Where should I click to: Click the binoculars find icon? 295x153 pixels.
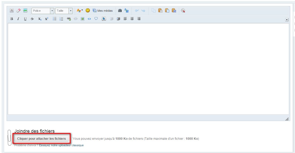tap(120, 11)
